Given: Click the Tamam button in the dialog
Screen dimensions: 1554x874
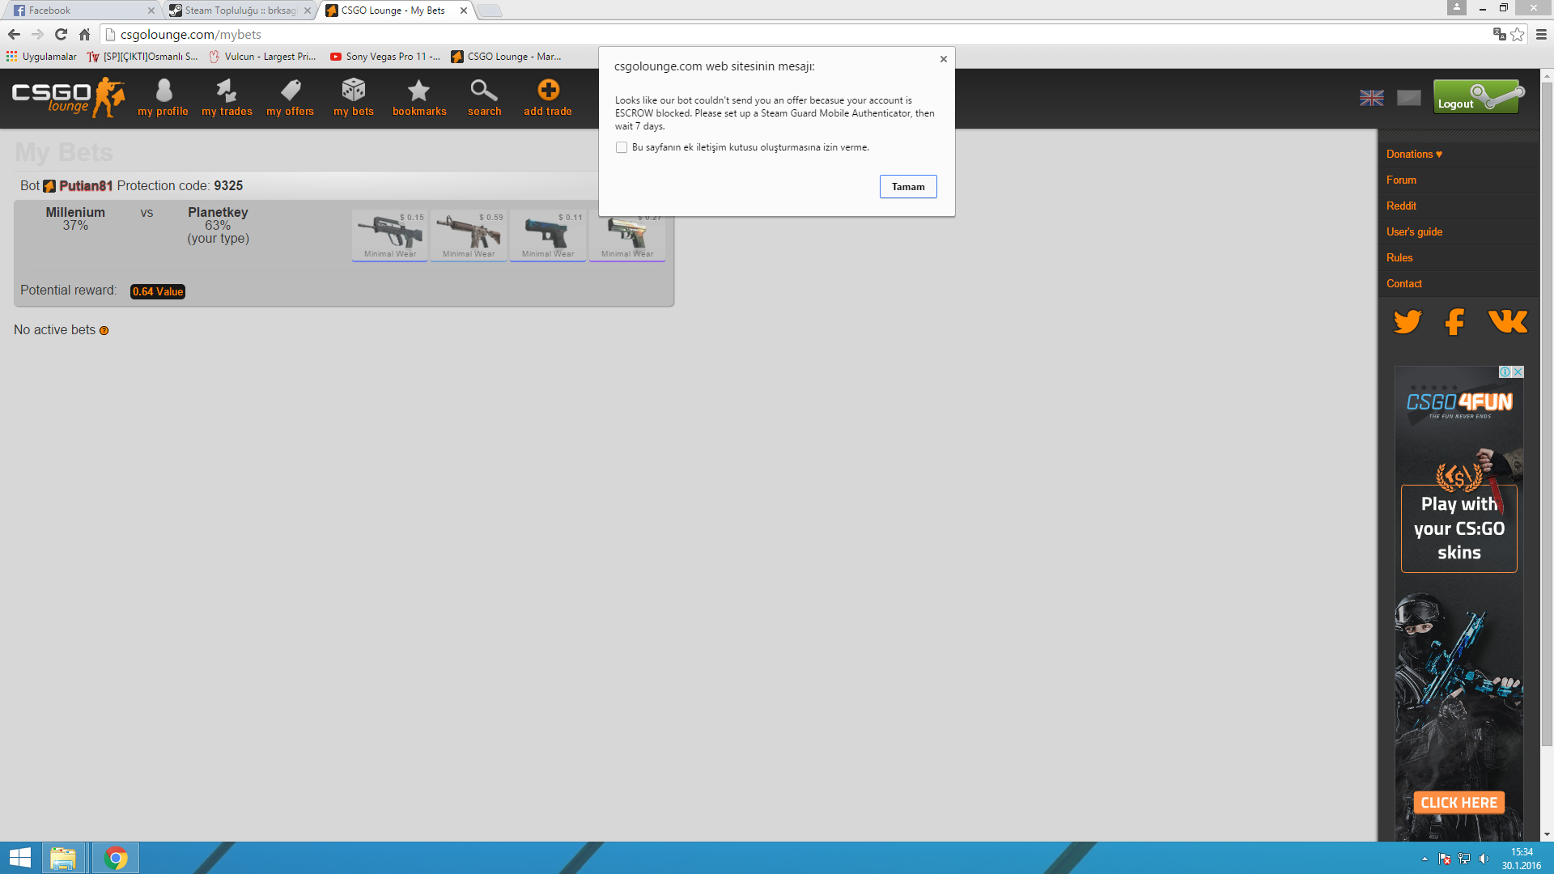Looking at the screenshot, I should coord(908,187).
